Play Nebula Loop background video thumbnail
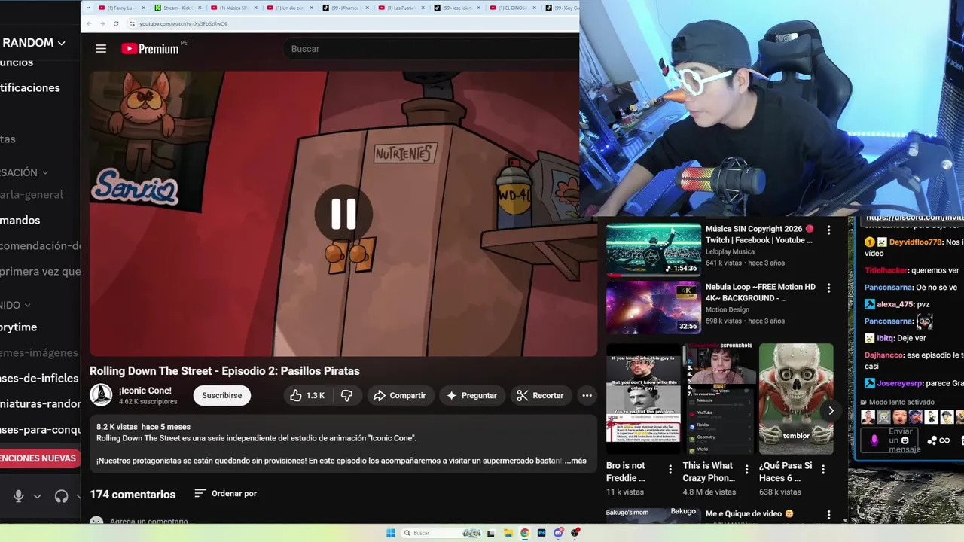The image size is (964, 542). pos(653,308)
